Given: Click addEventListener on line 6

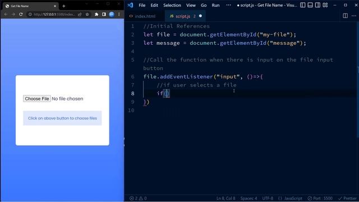Looking at the screenshot, I should coord(186,77).
